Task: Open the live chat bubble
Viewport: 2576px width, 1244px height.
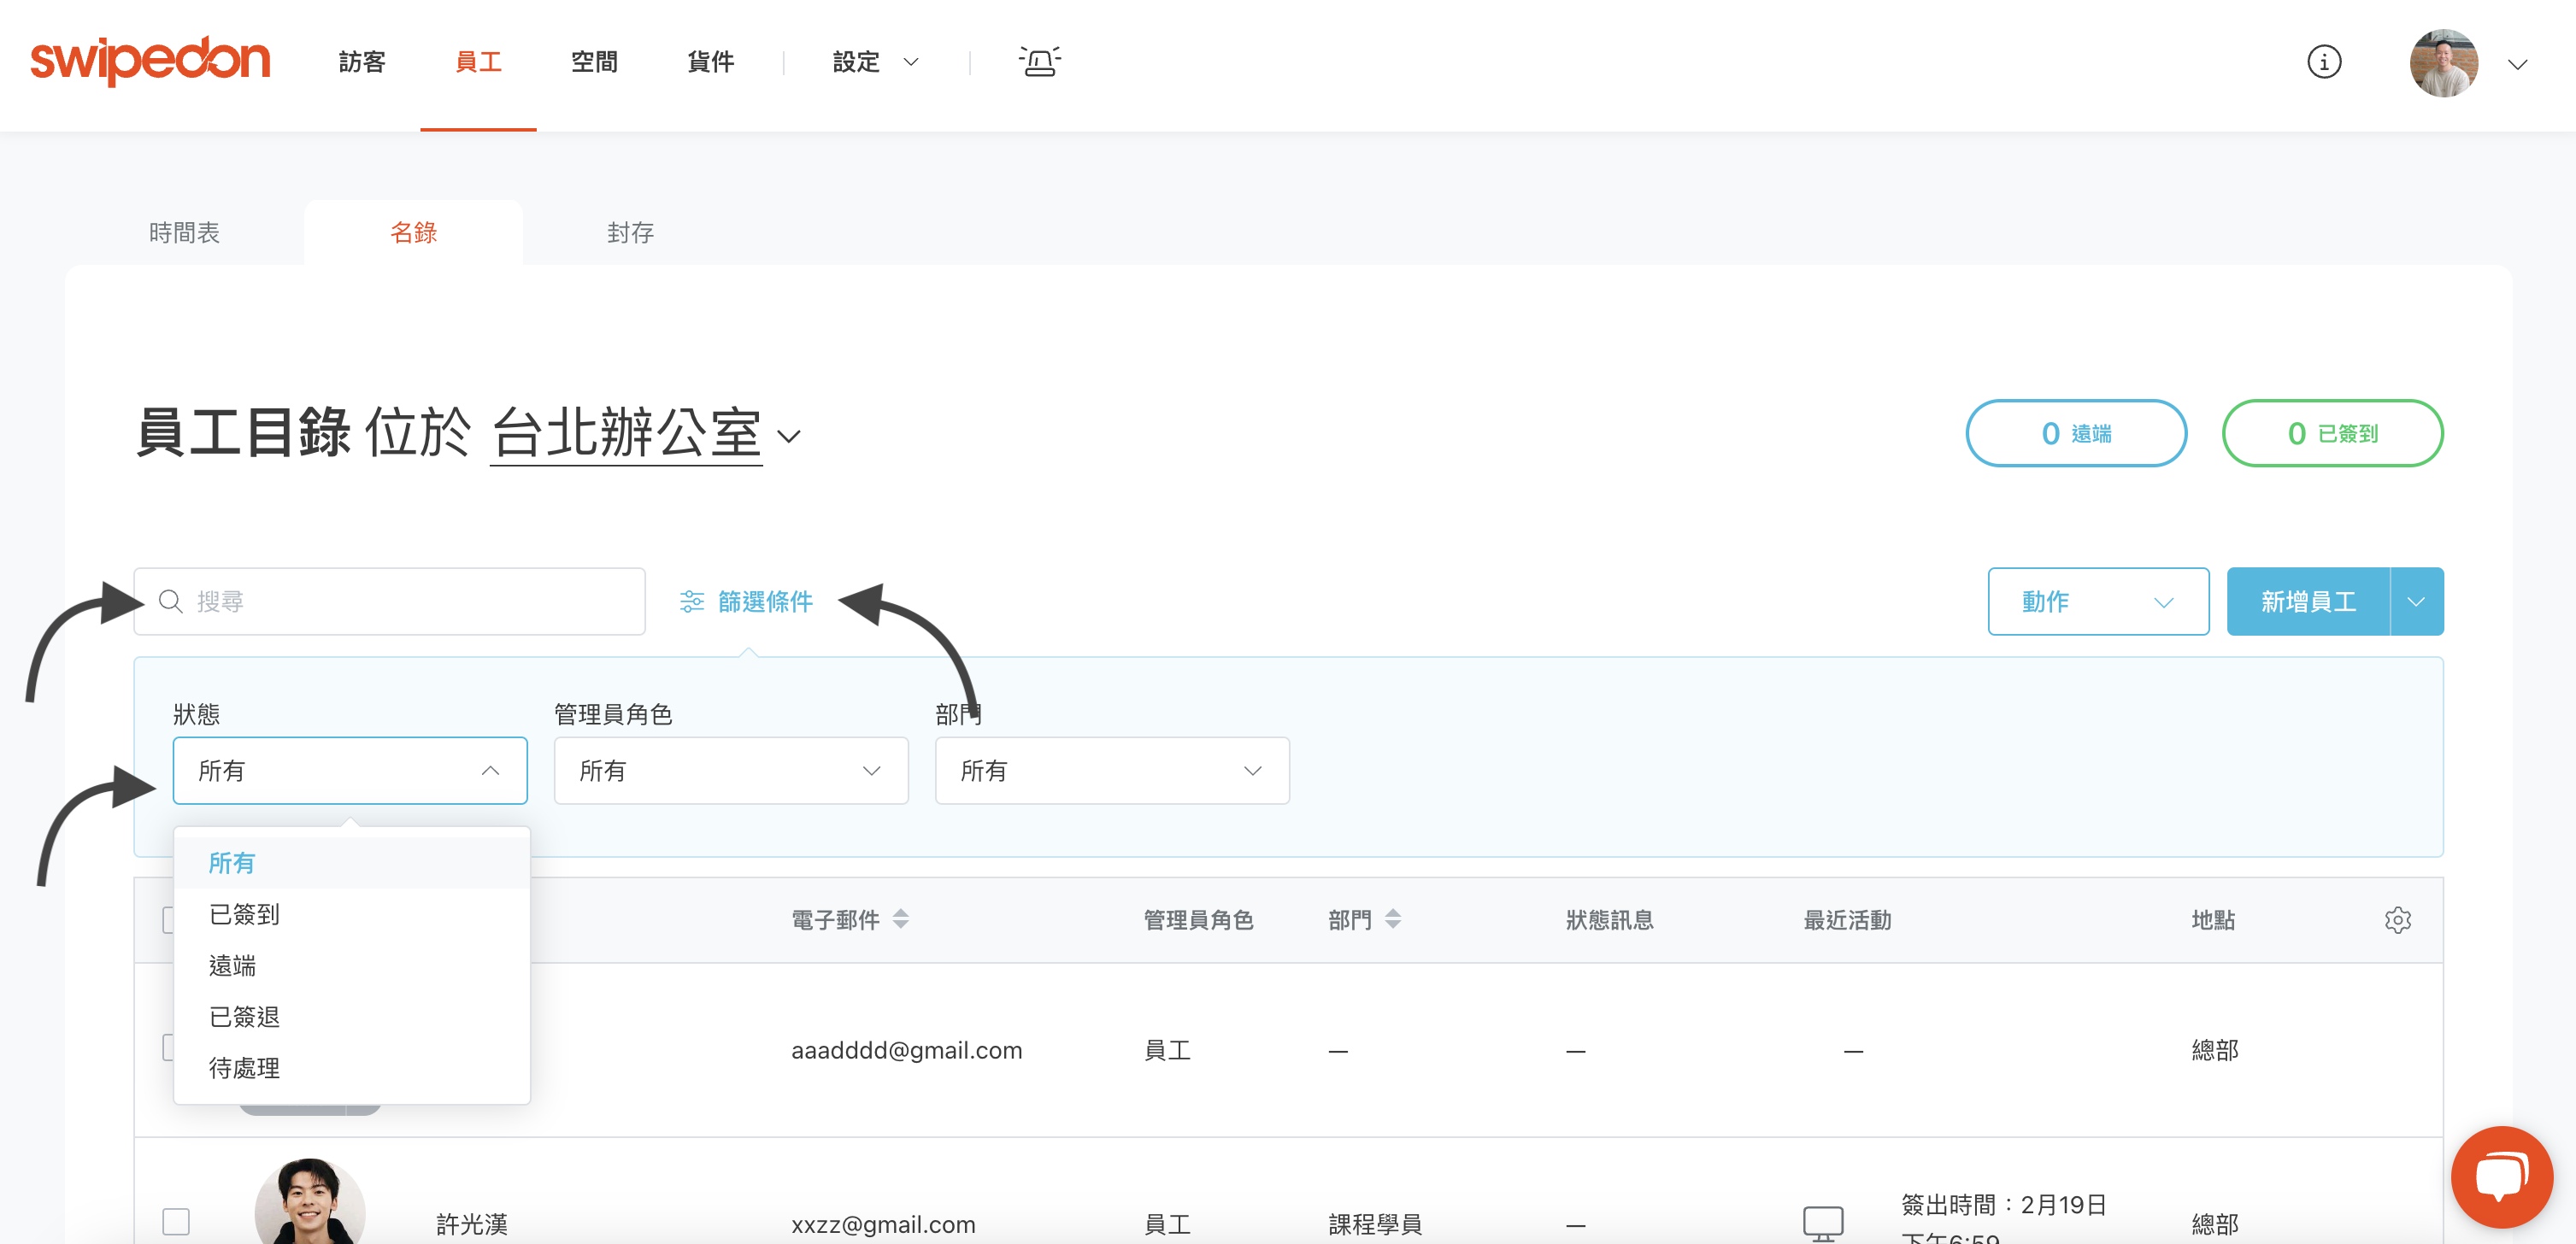Action: tap(2501, 1177)
